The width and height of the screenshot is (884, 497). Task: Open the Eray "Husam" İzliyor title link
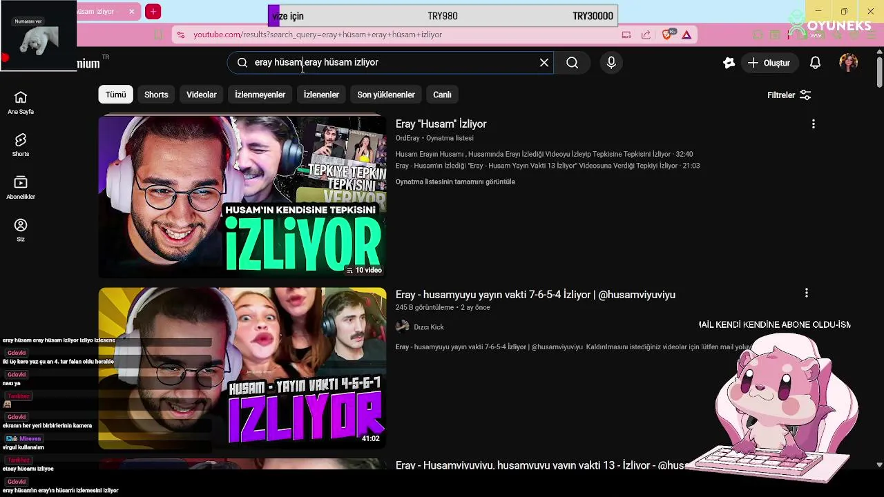click(441, 124)
